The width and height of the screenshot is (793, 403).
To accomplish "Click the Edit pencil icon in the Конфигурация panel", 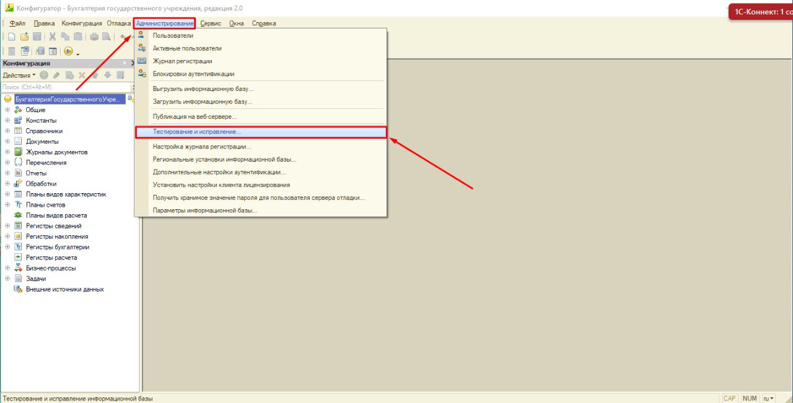I will (56, 75).
